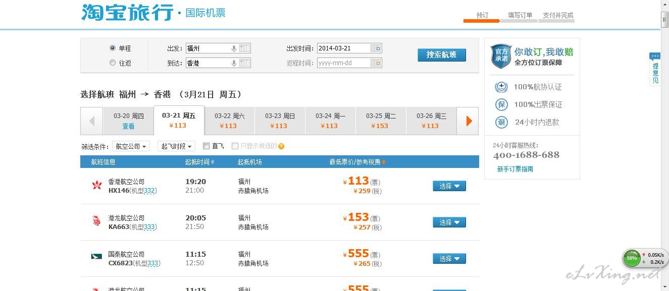Select 03-21 周五 date tab
The image size is (669, 291).
179,120
